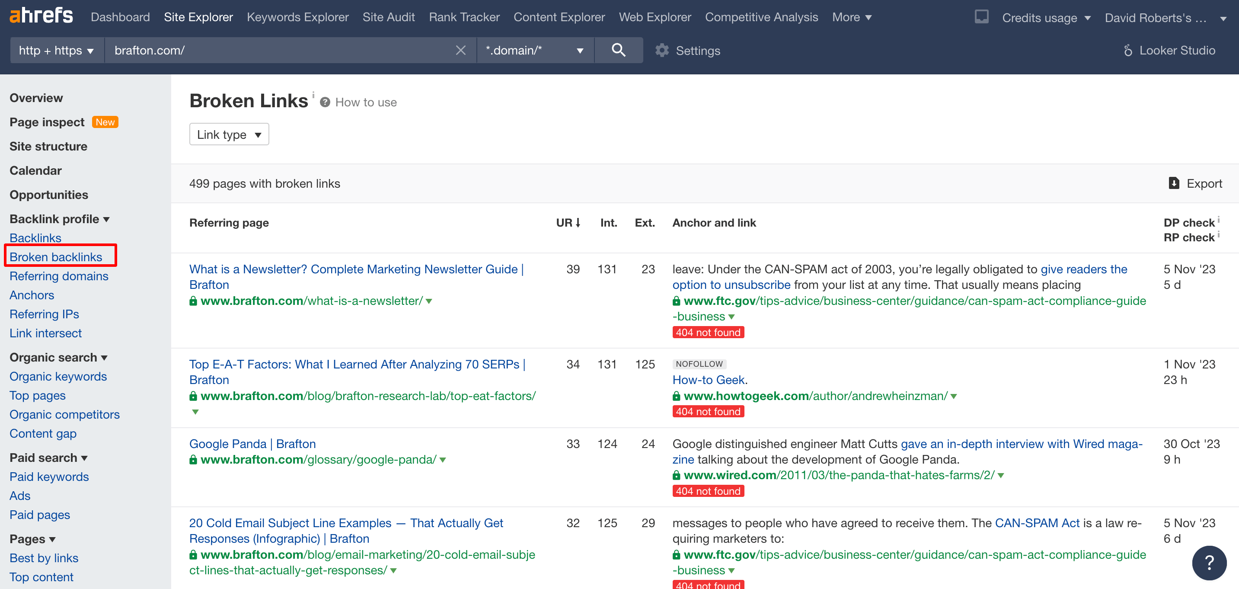
Task: Go to Dashboard tab
Action: tap(120, 17)
